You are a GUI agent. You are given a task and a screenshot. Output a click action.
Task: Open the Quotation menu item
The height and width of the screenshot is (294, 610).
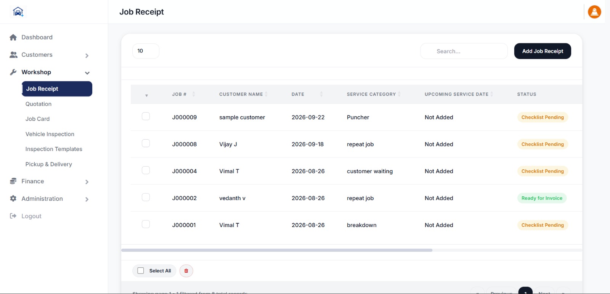(39, 104)
